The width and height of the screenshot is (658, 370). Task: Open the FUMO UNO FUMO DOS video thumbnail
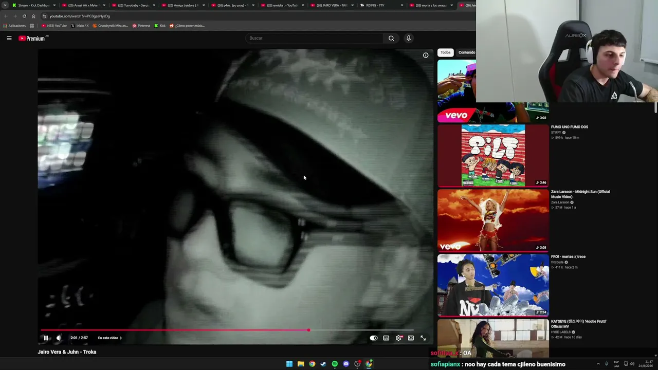coord(493,155)
